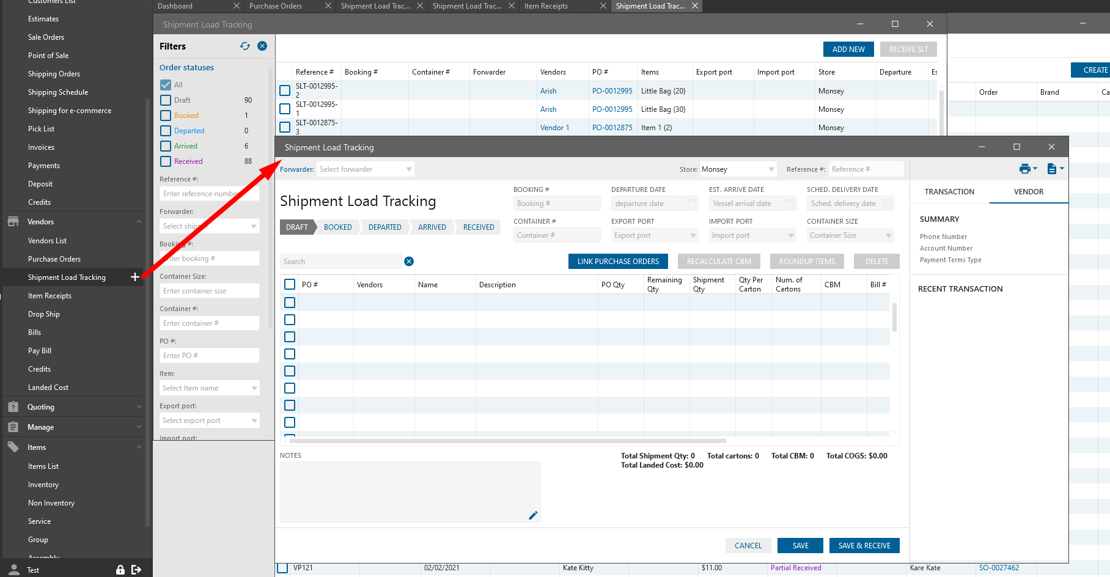Open the Sched. Delivery Date calendar icon
1110x577 pixels.
(x=888, y=204)
